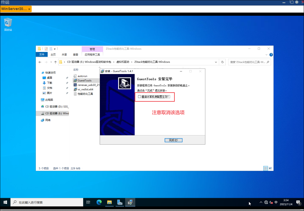Close the WinServer20 terminal tab

pyautogui.click(x=29, y=9)
